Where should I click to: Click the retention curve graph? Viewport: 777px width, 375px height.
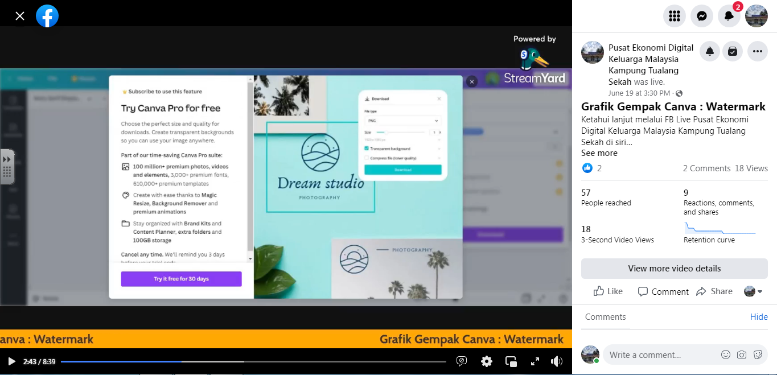click(720, 229)
